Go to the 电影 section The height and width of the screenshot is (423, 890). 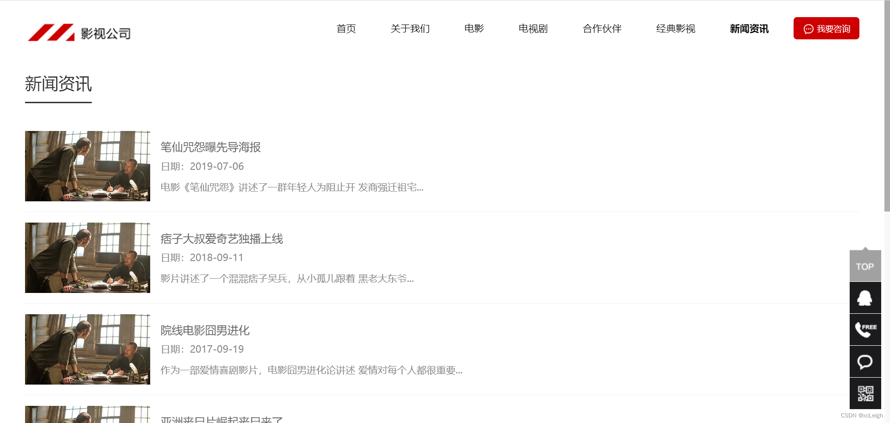(x=474, y=29)
